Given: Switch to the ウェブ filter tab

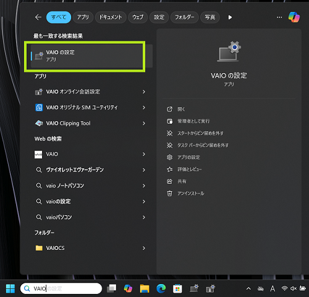Looking at the screenshot, I should tap(138, 17).
